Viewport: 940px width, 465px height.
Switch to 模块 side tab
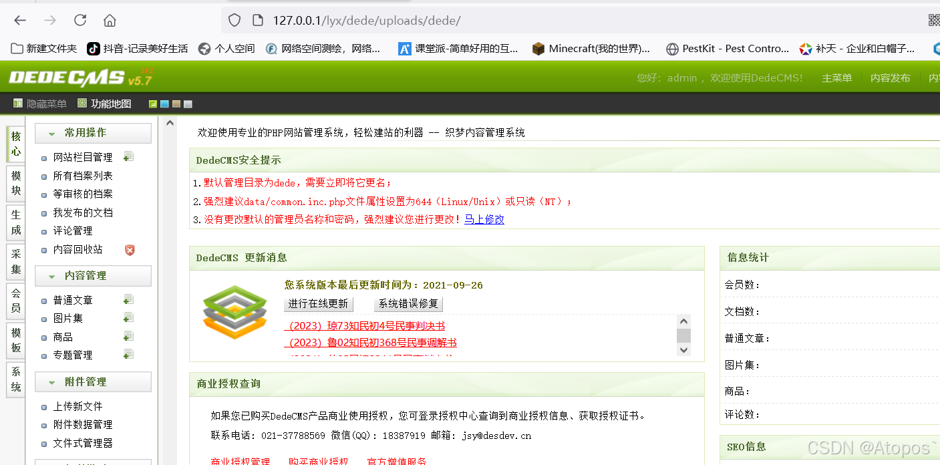pyautogui.click(x=15, y=183)
